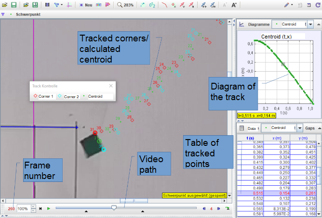Jump back to the start frame
This screenshot has height=218, width=322.
pos(40,208)
